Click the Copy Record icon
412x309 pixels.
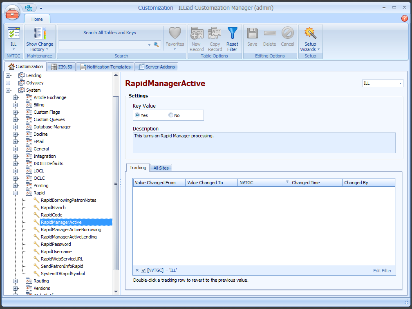coord(215,33)
